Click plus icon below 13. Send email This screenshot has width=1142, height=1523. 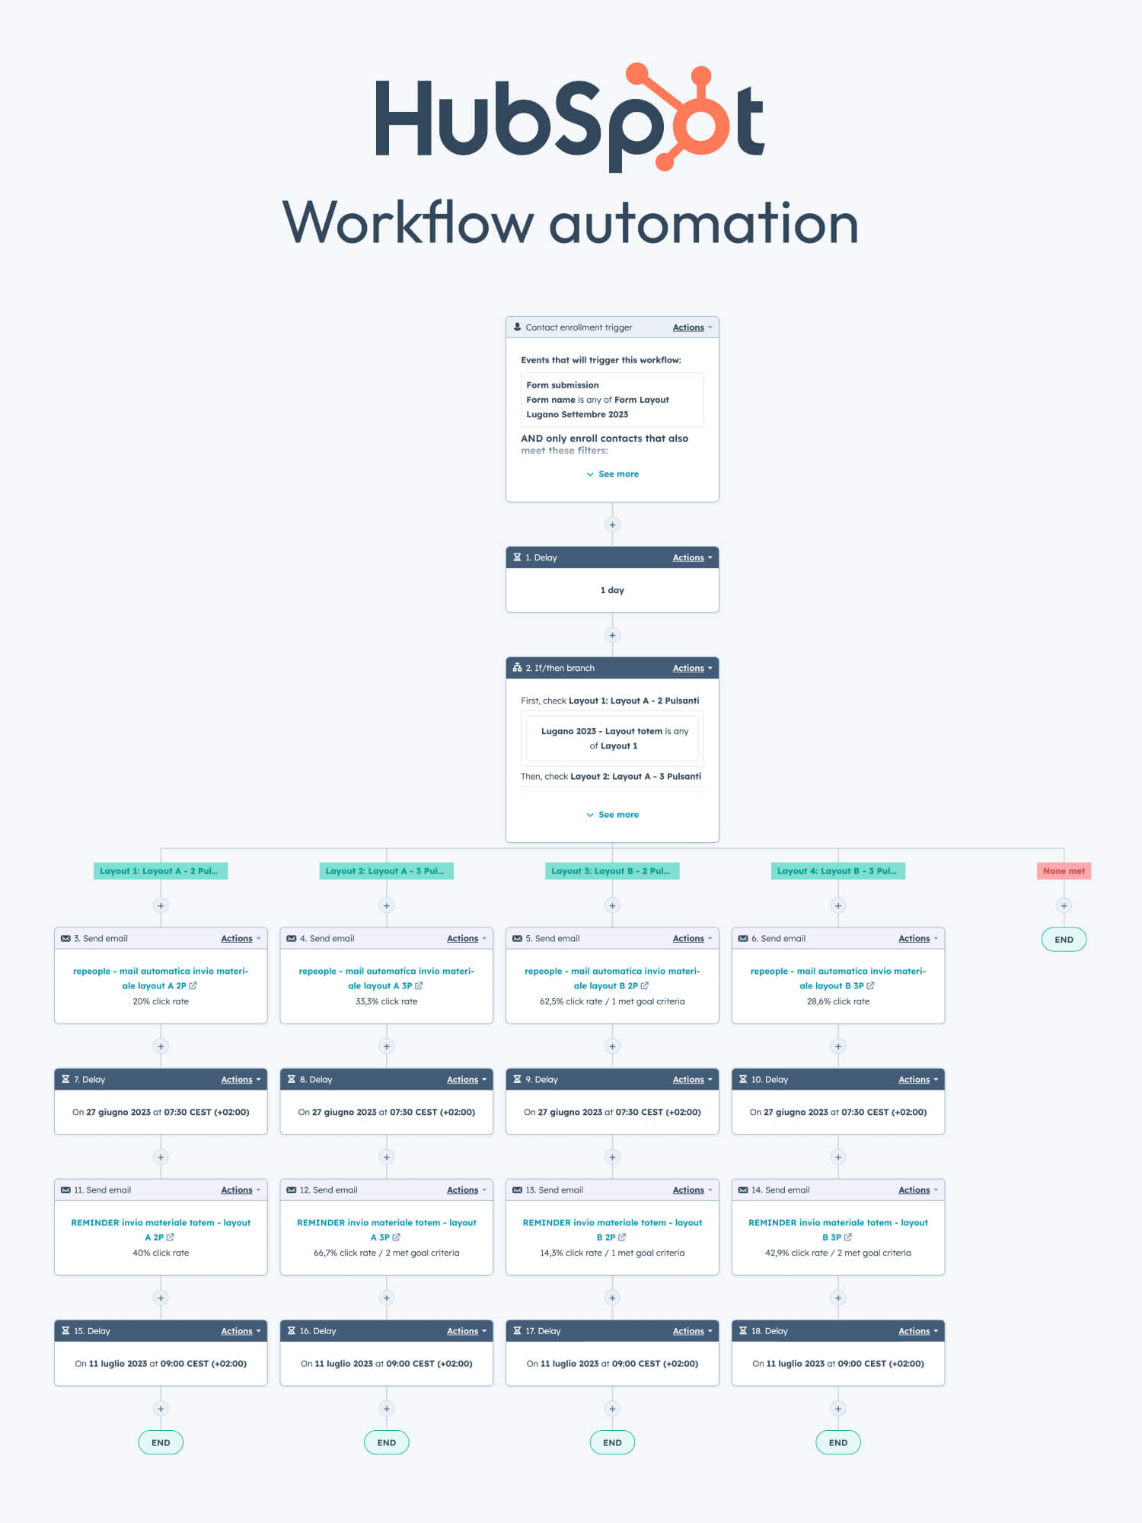coord(612,1298)
